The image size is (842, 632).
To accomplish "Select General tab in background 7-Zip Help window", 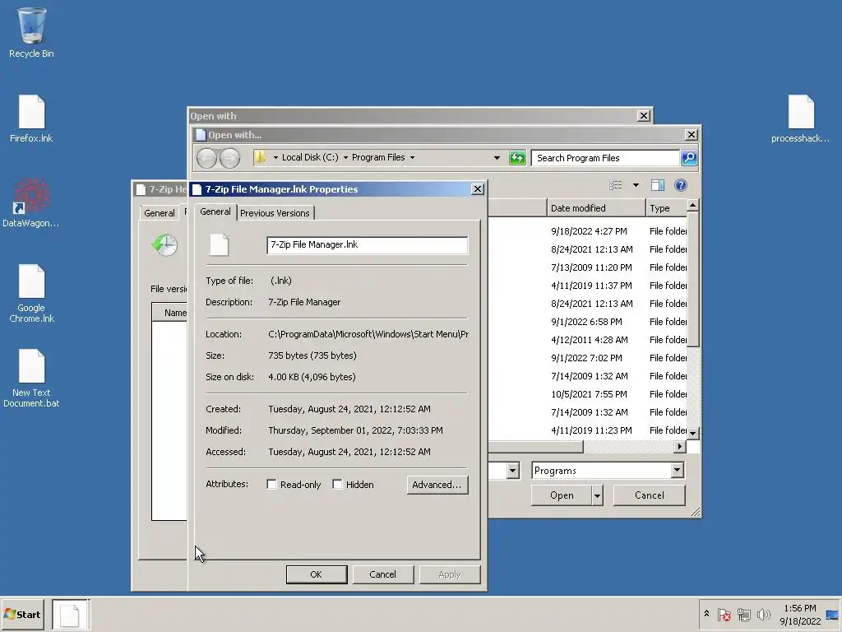I will (x=160, y=213).
